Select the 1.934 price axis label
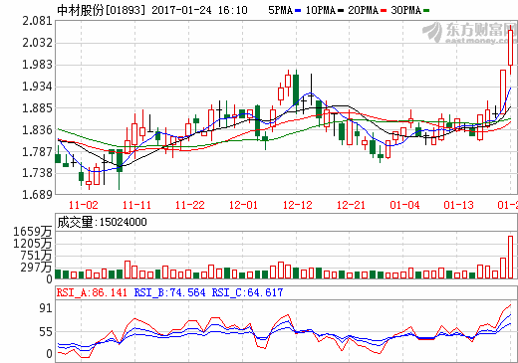 coord(37,87)
